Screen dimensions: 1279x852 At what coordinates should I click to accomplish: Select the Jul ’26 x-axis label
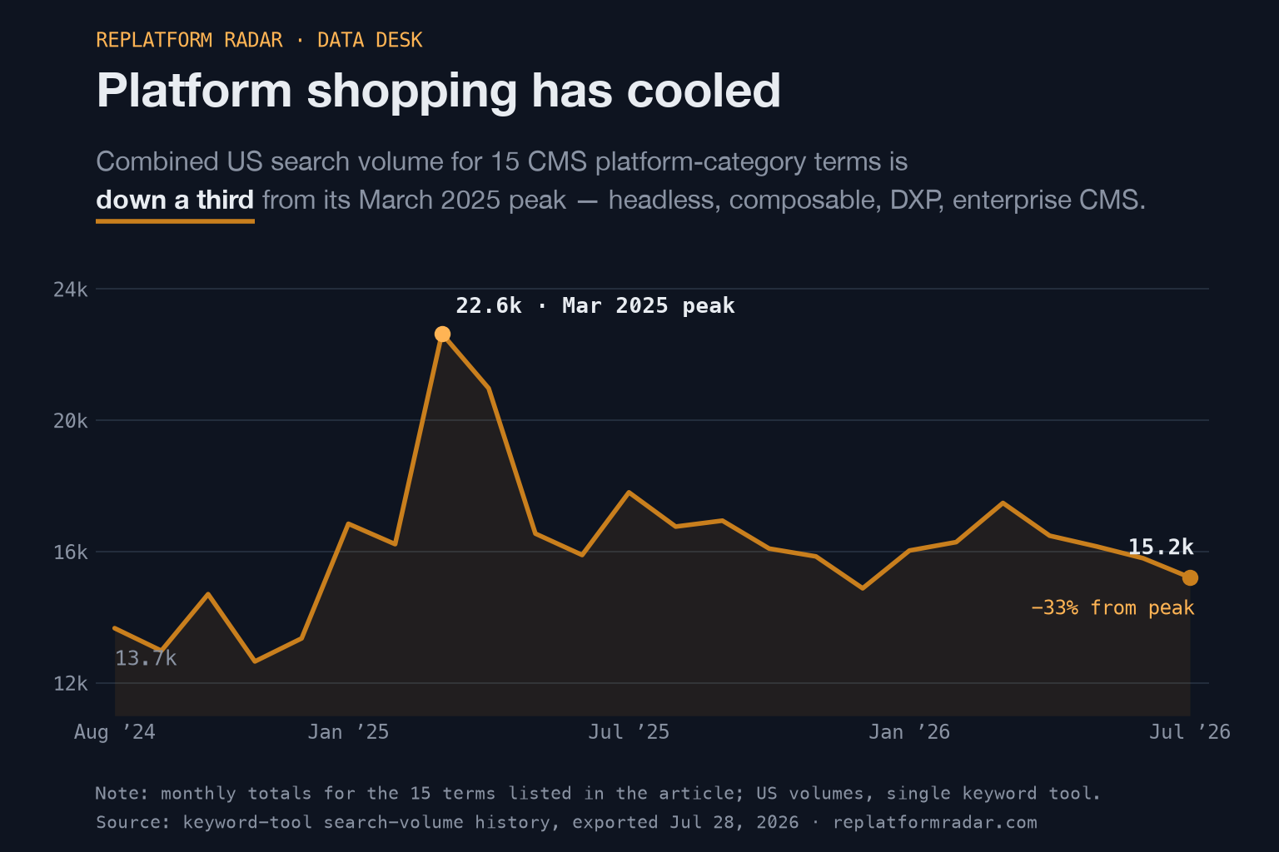click(1190, 732)
